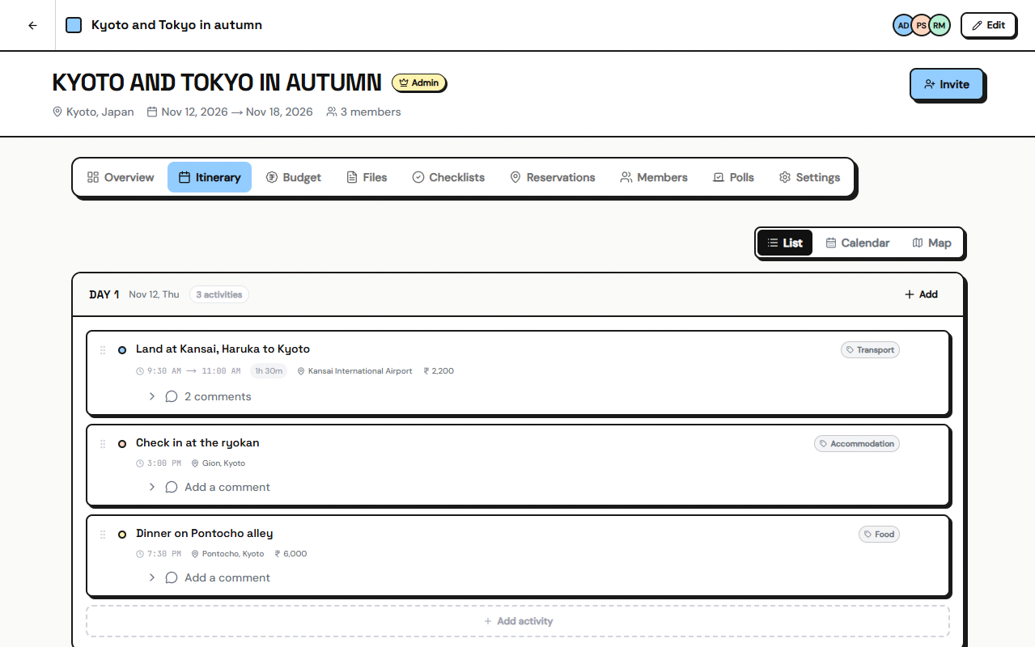Click the Nov 12, Thu date label
Viewport: 1035px width, 647px height.
154,294
